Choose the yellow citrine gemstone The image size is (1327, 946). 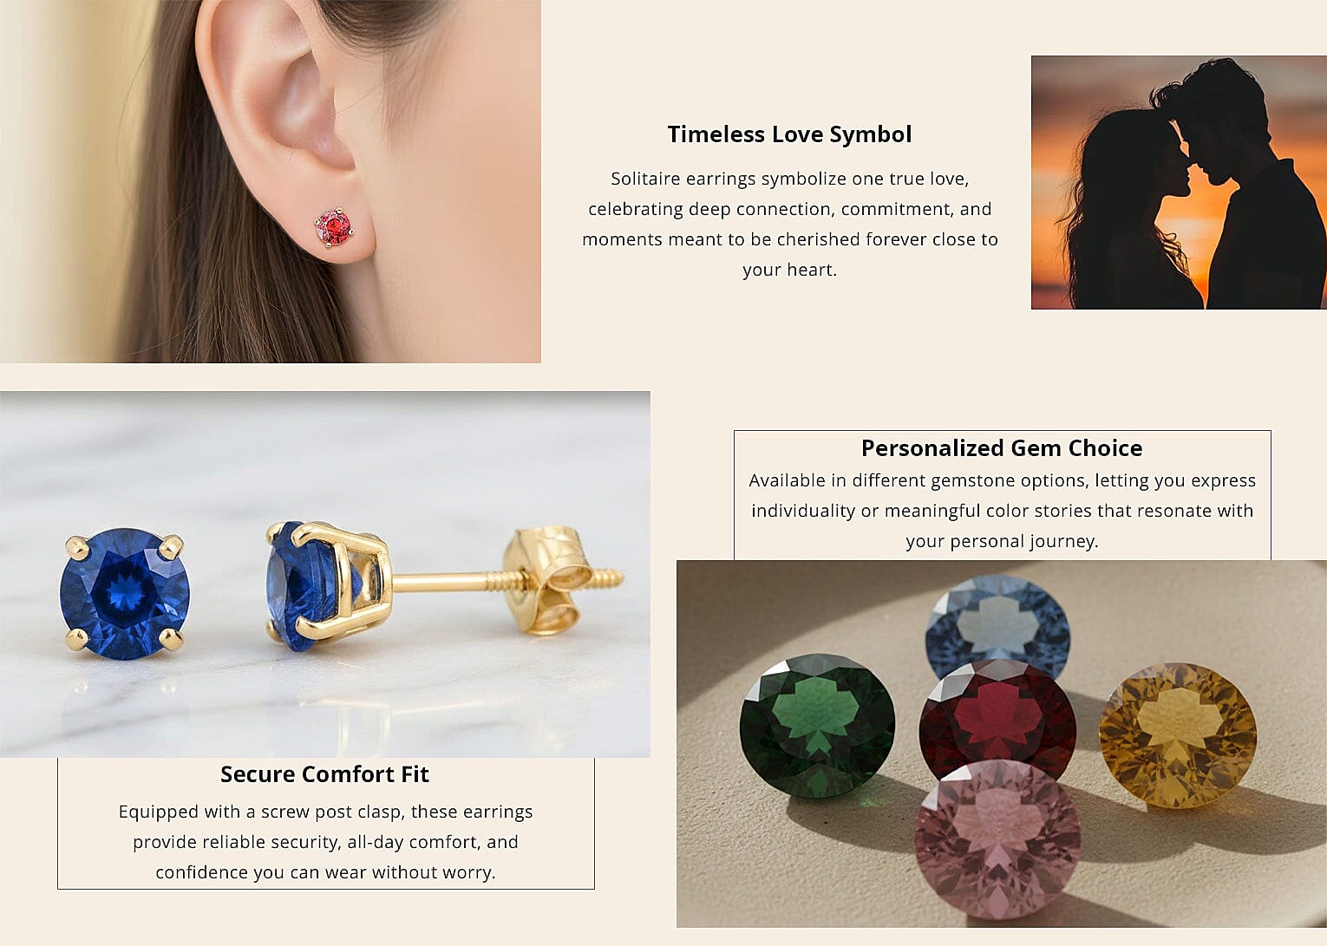[1177, 735]
